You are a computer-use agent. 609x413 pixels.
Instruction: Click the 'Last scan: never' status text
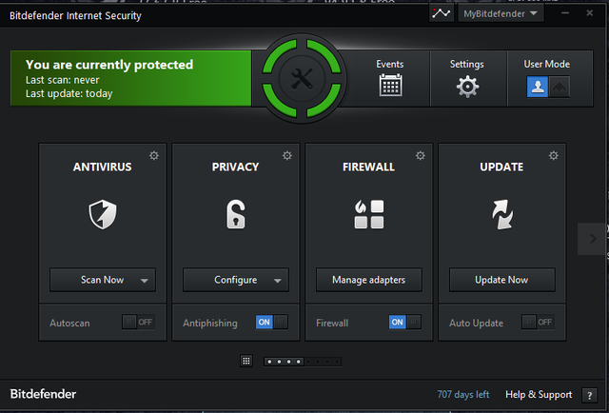click(x=63, y=80)
